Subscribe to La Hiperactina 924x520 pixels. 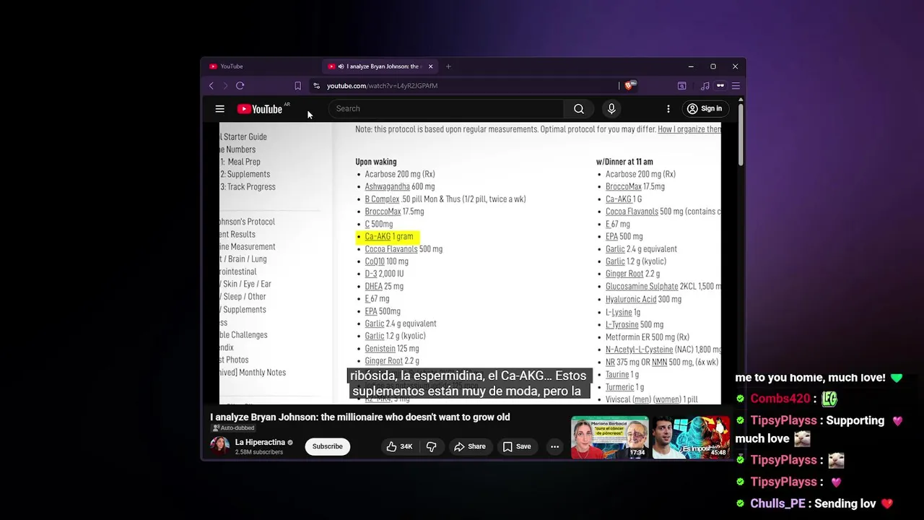tap(328, 446)
